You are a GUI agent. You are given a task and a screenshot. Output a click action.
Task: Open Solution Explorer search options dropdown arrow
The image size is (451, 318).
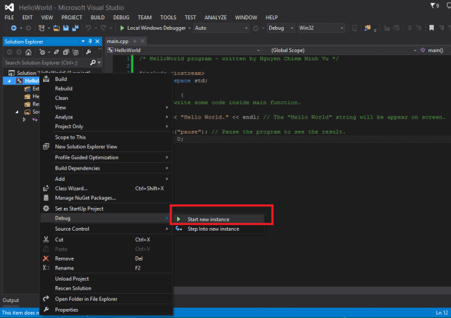point(99,62)
